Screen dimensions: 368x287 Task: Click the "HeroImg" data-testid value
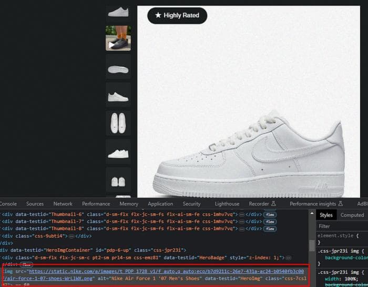(x=250, y=279)
